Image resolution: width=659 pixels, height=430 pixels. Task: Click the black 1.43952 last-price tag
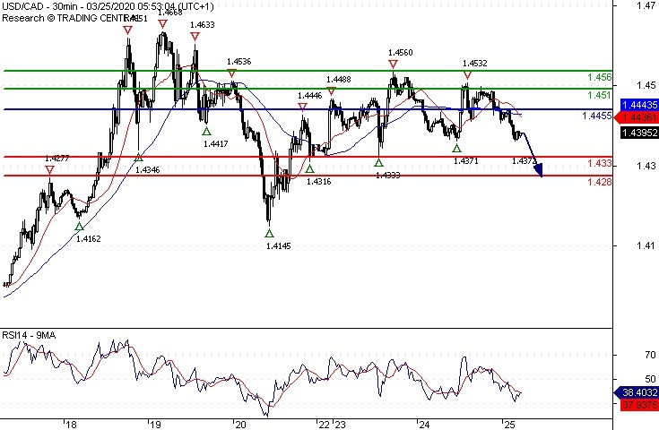point(639,133)
